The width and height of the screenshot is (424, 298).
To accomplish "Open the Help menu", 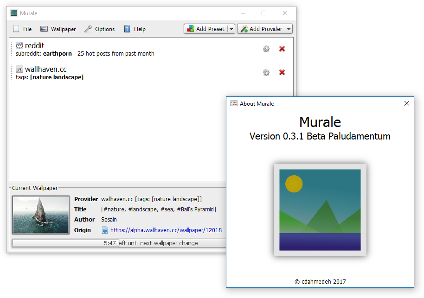I will [x=135, y=29].
